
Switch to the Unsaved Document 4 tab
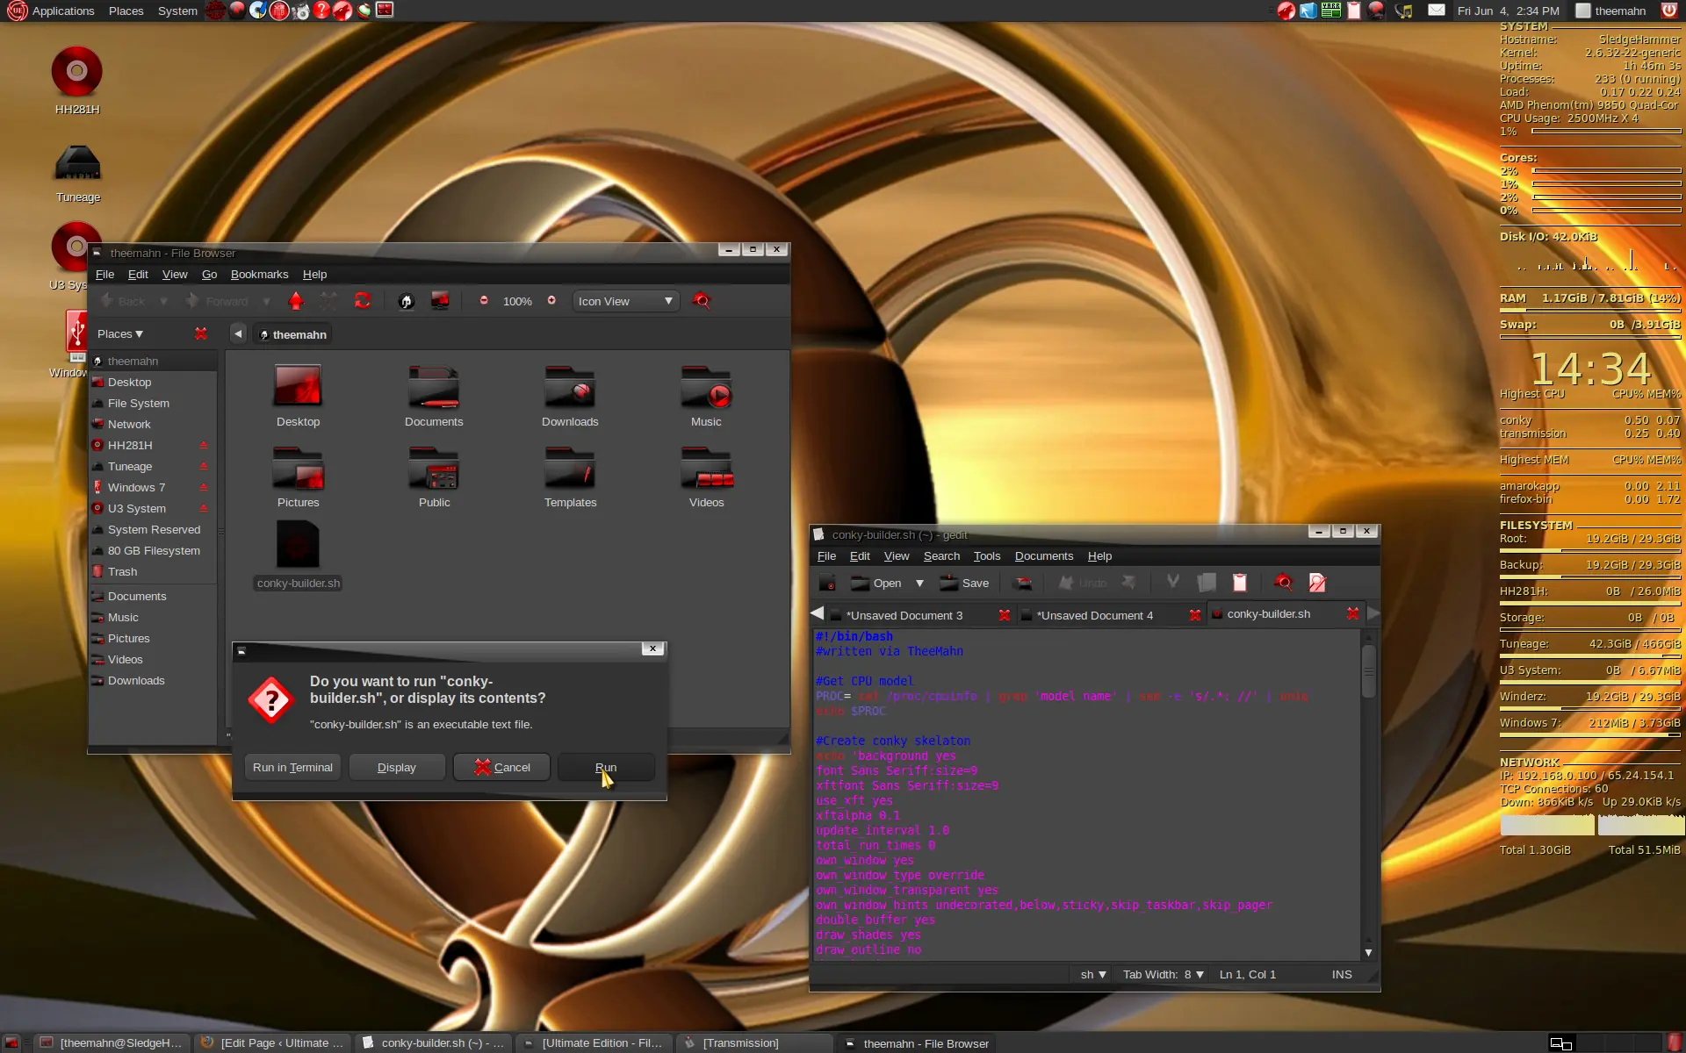[x=1094, y=615]
